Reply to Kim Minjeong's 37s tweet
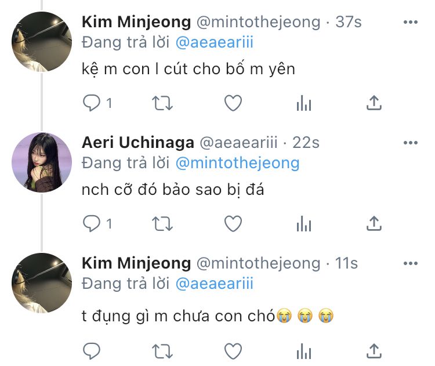The height and width of the screenshot is (366, 435). 92,103
